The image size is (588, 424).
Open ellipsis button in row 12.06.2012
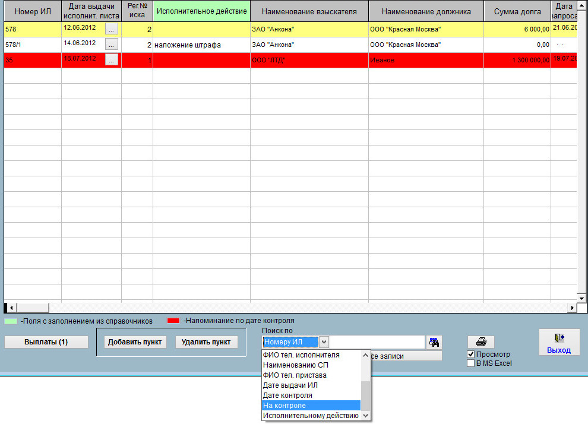pos(112,29)
